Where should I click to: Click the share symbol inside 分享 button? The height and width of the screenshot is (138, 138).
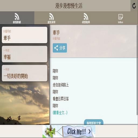coord(56,48)
